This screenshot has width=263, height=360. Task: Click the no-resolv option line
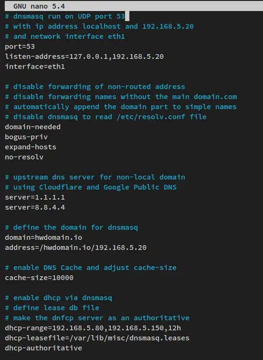[24, 157]
